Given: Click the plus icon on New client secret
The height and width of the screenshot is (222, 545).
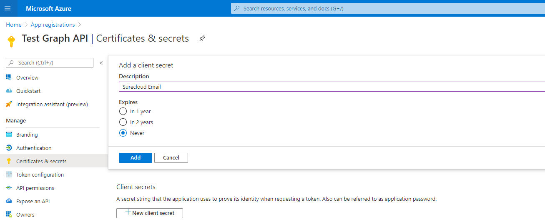Looking at the screenshot, I should click(x=128, y=212).
